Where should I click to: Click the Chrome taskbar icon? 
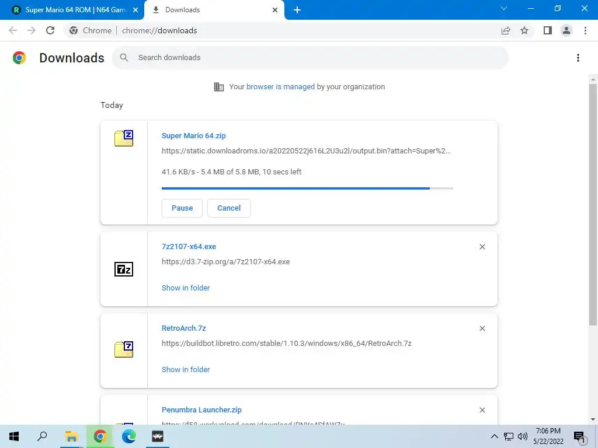(x=100, y=436)
